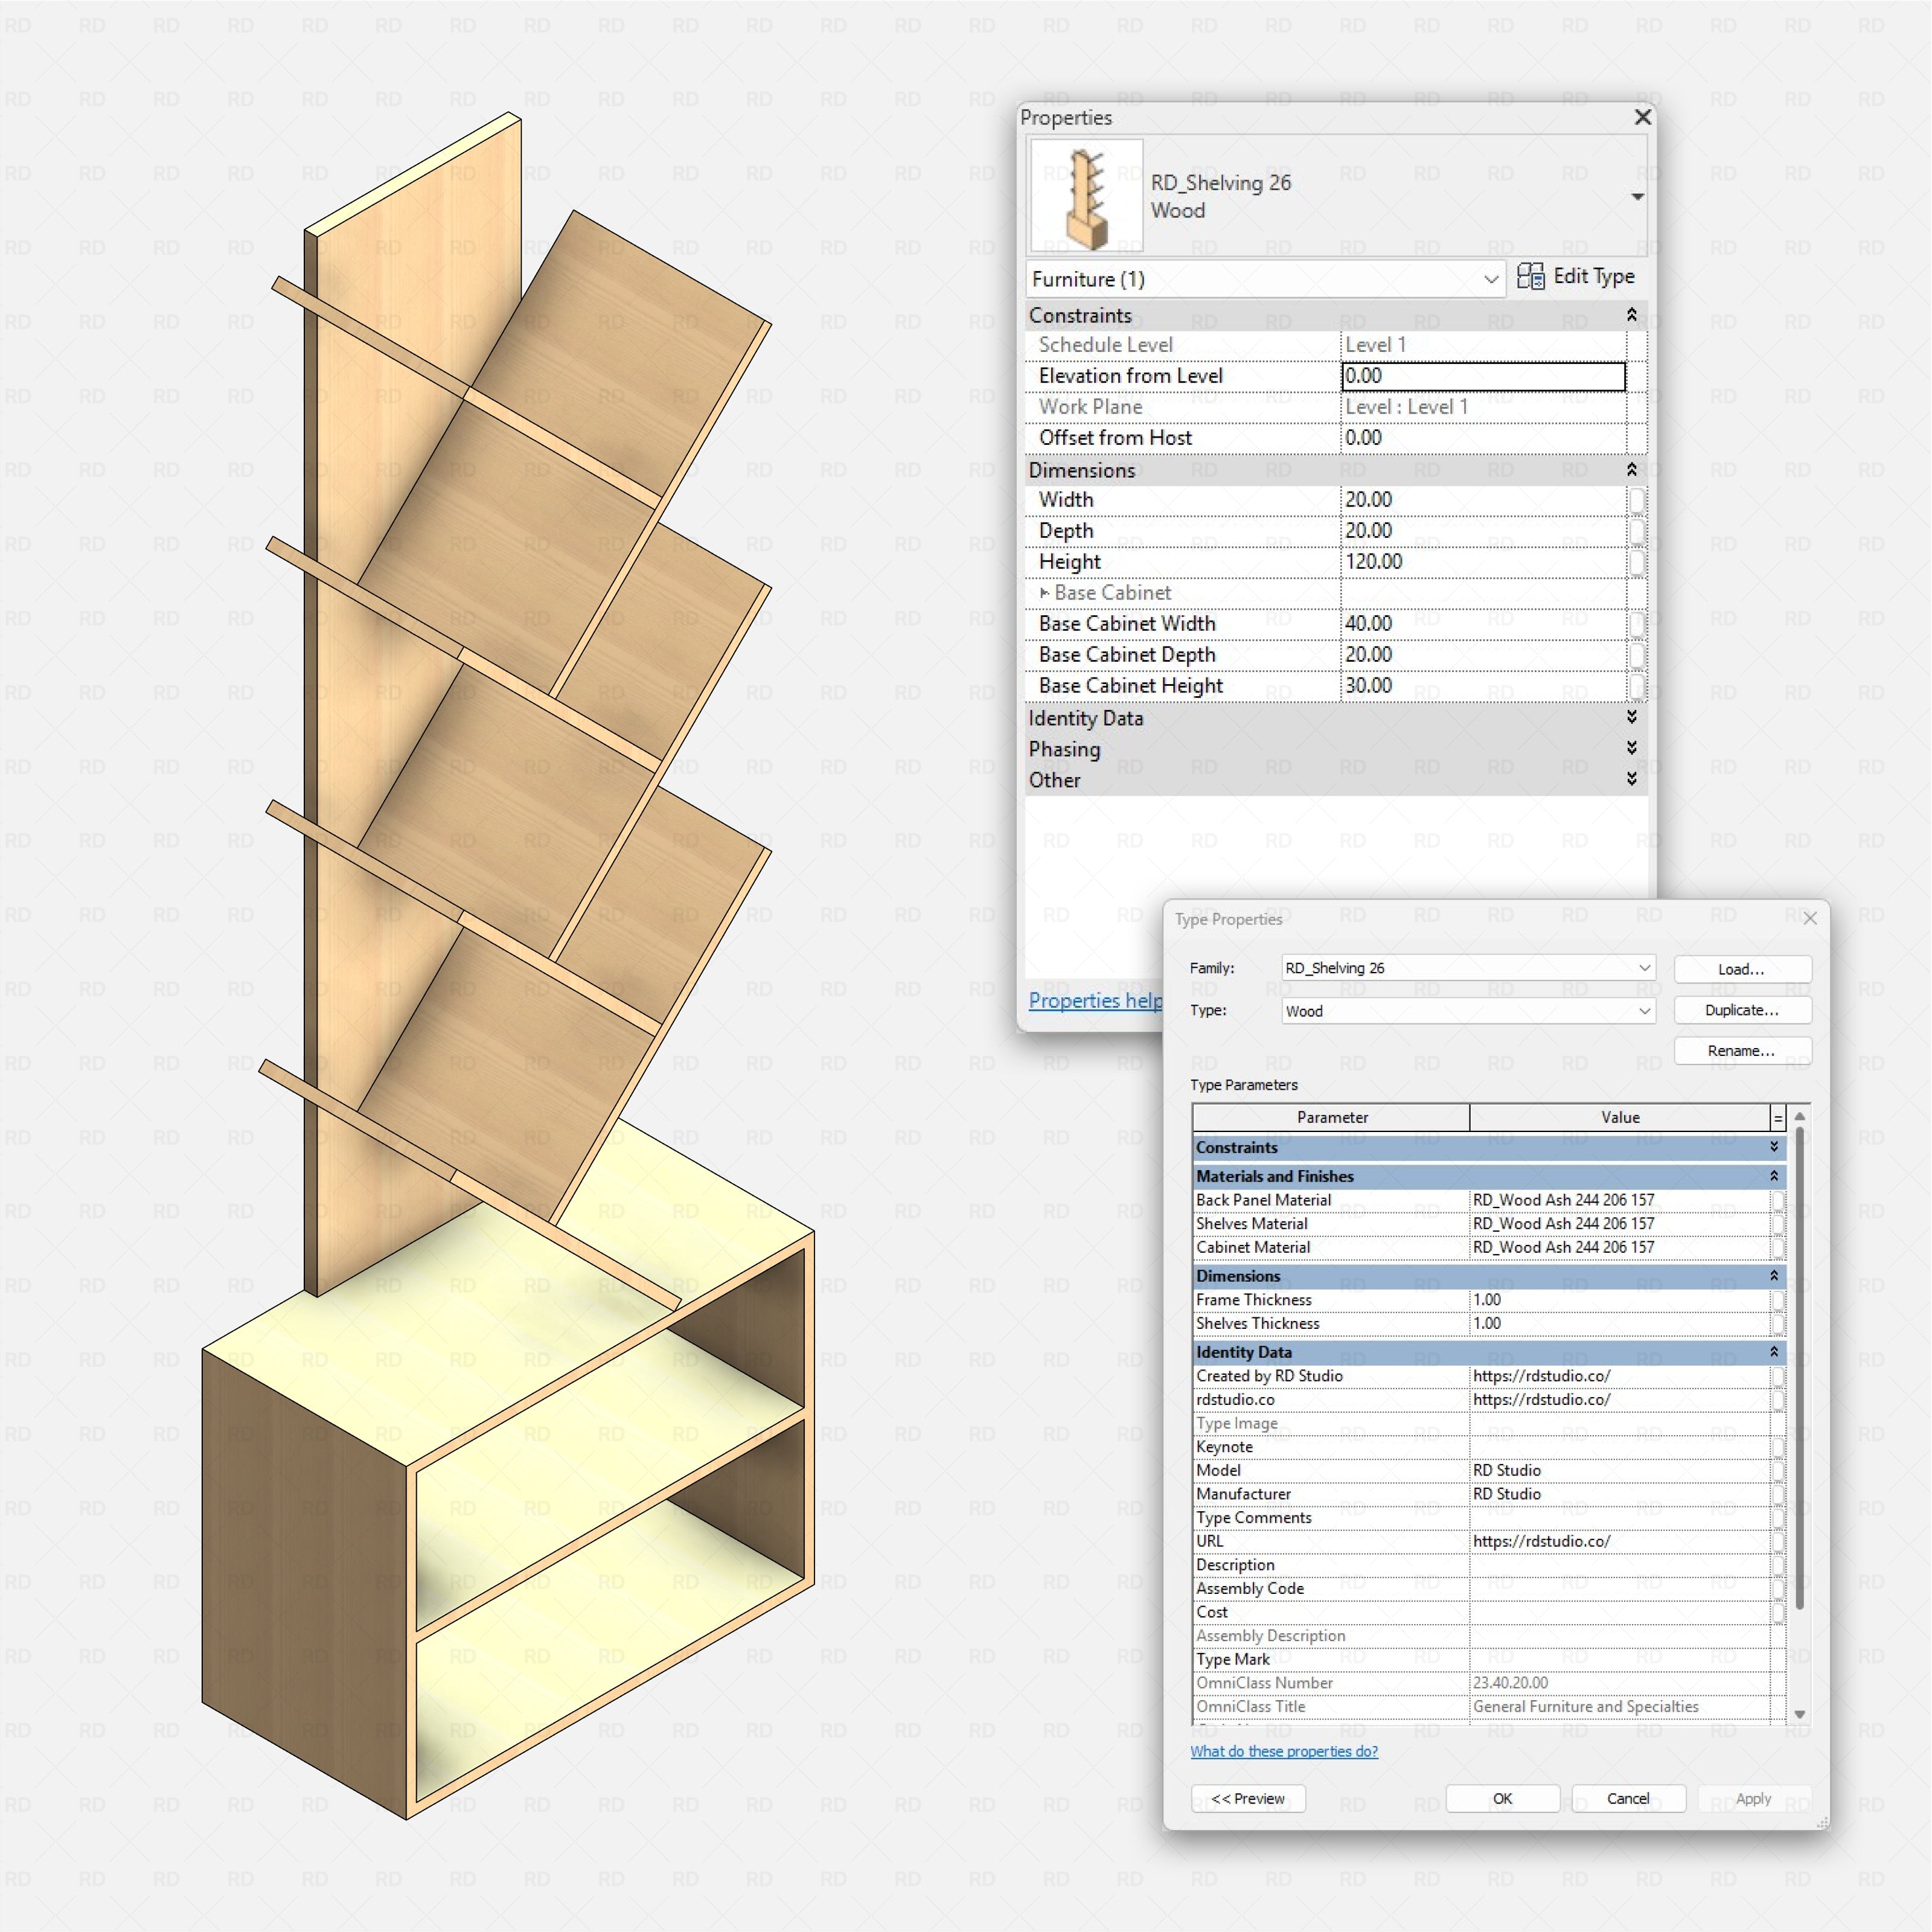Click associate parameter button for Height

coord(1637,562)
